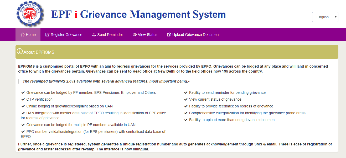The width and height of the screenshot is (346, 158).
Task: Click the About EPFiGMS header text
Action: coord(39,52)
